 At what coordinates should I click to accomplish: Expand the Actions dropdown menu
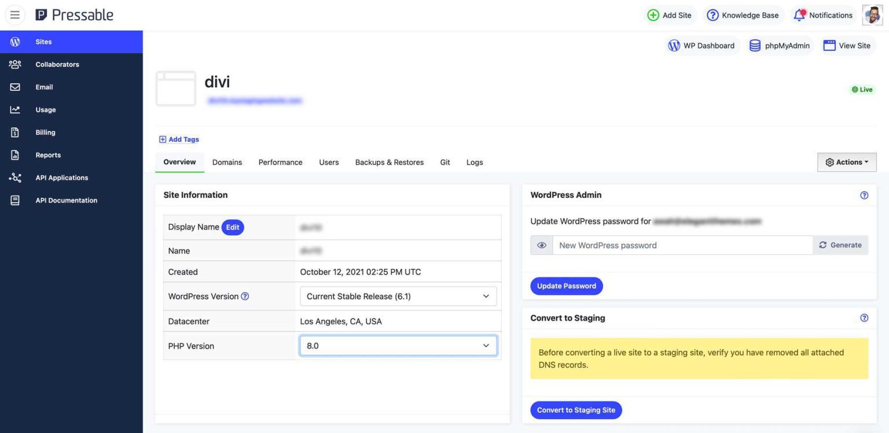(846, 162)
